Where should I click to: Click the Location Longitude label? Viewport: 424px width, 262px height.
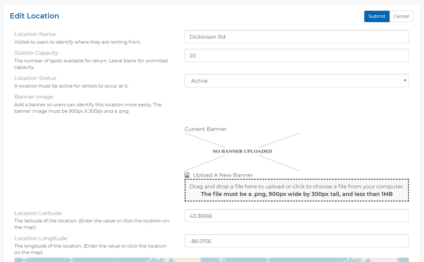pyautogui.click(x=41, y=238)
